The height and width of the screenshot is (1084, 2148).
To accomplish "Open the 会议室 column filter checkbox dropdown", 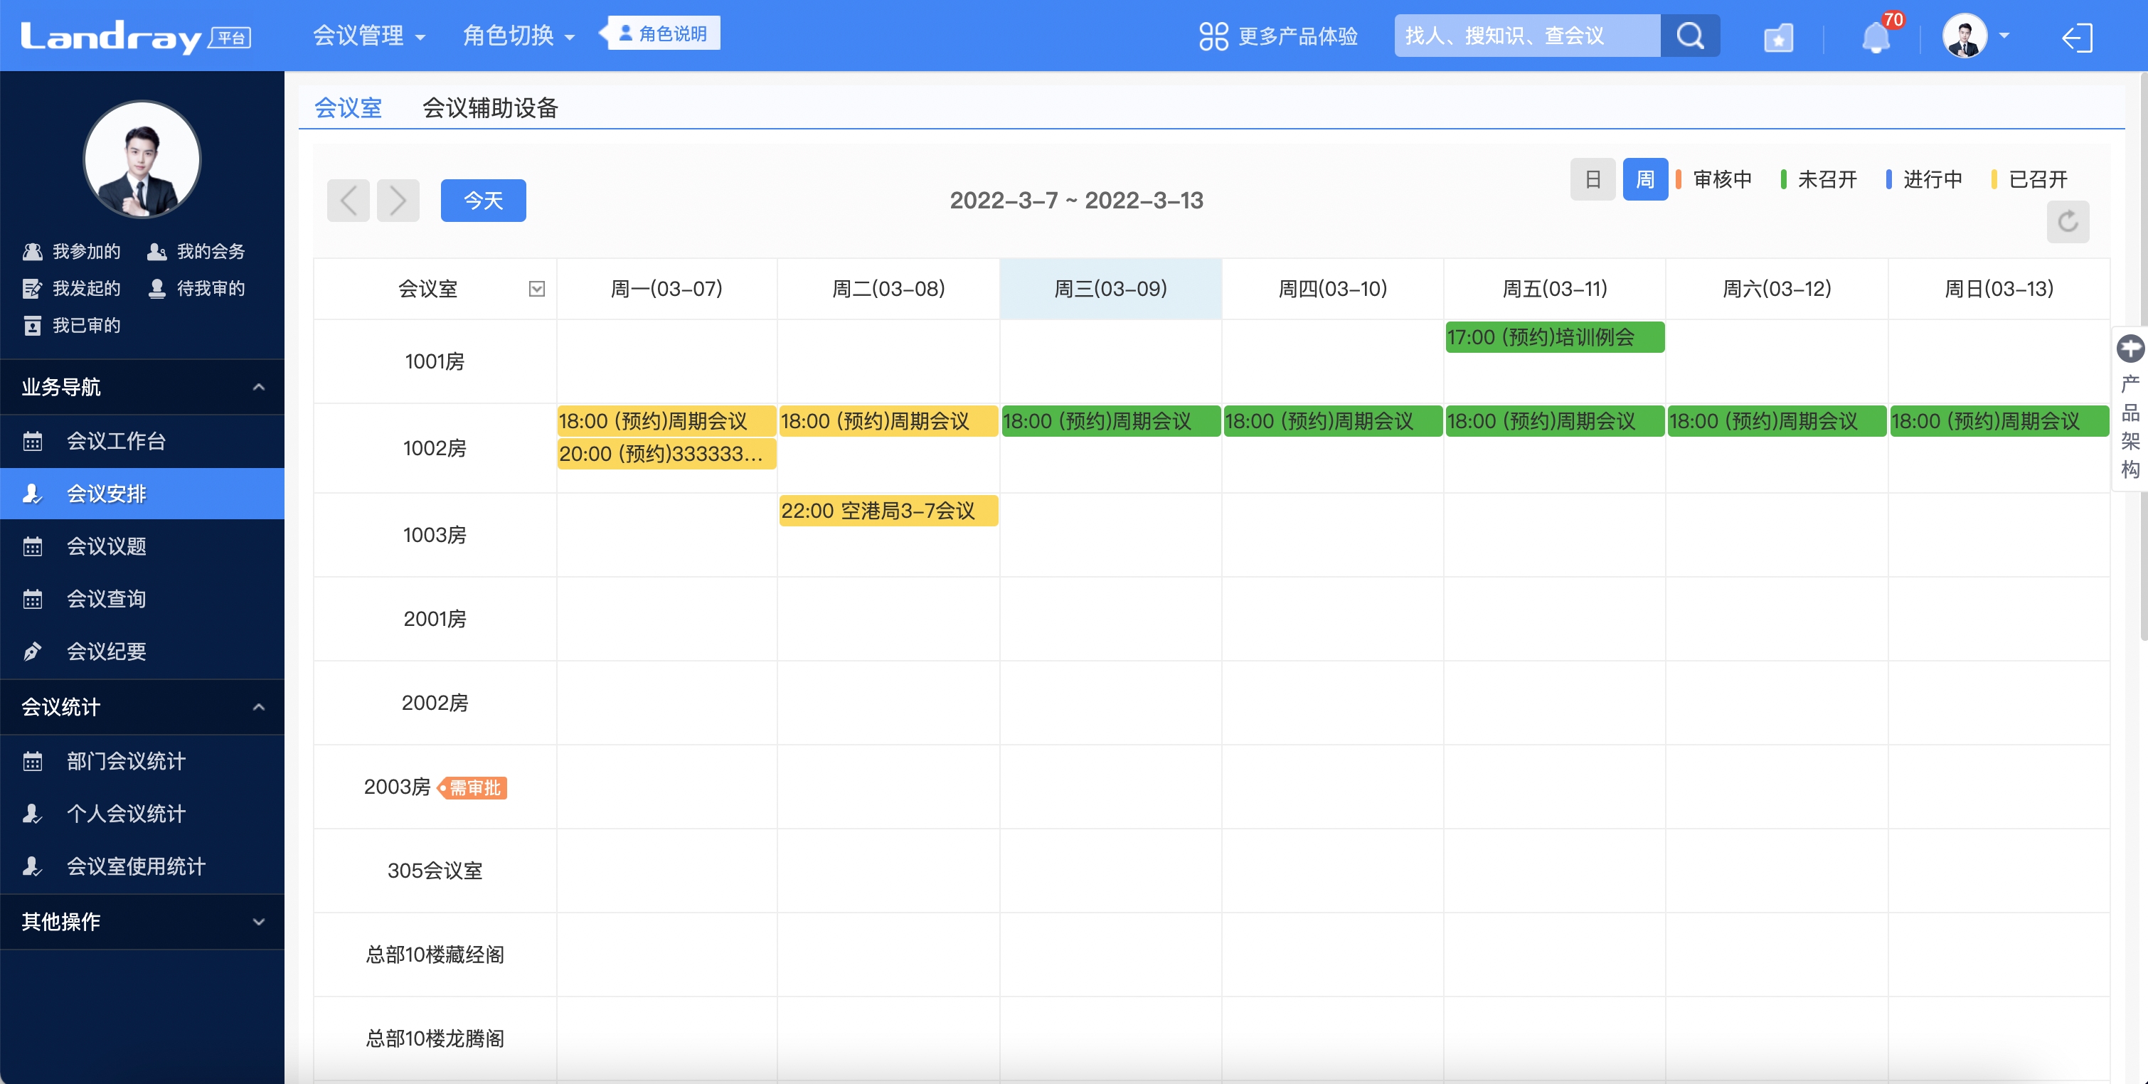I will pos(537,289).
